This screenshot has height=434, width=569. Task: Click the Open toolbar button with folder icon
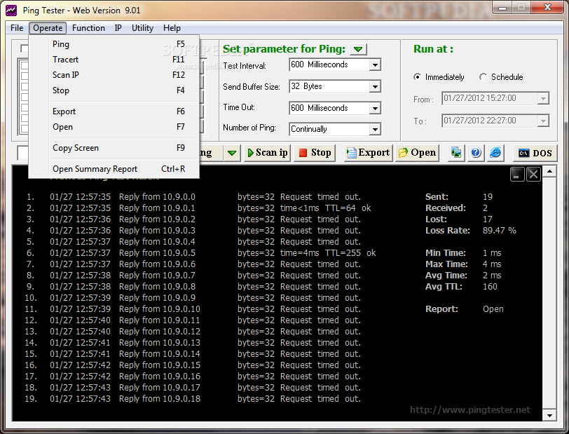pos(417,153)
